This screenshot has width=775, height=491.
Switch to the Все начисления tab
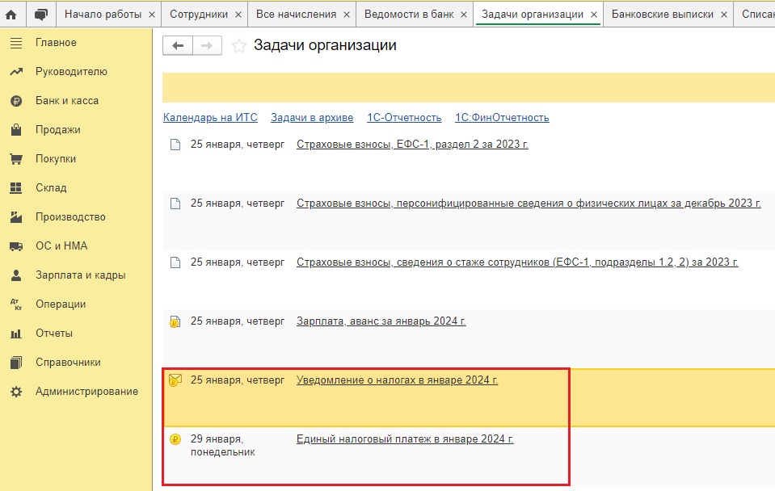296,15
